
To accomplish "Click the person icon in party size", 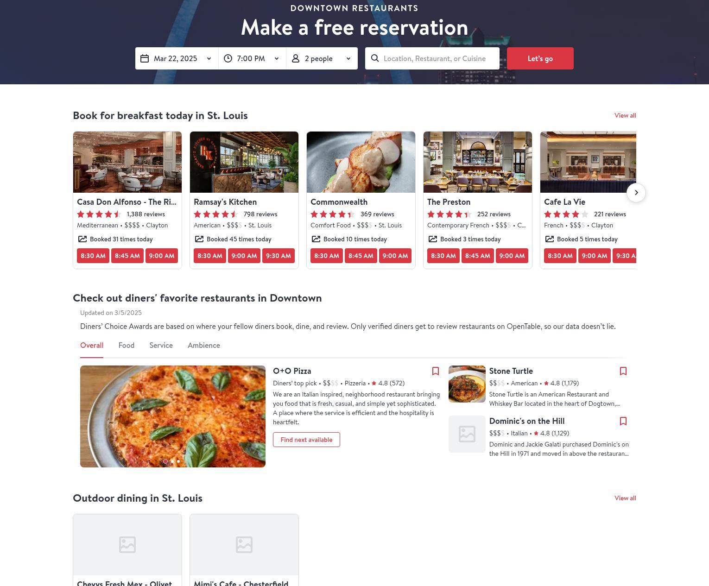I will (x=296, y=58).
